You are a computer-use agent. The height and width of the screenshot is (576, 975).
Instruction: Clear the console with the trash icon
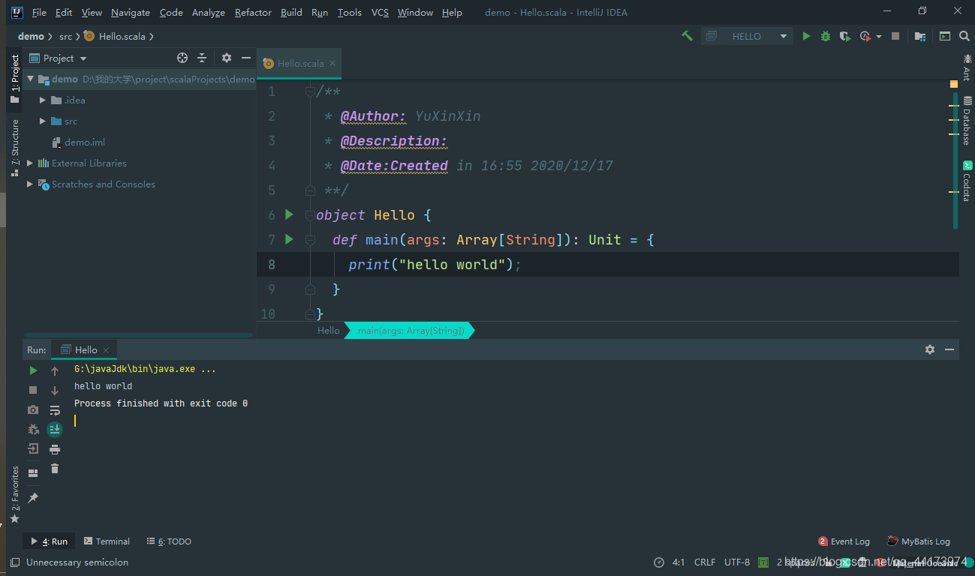click(55, 469)
